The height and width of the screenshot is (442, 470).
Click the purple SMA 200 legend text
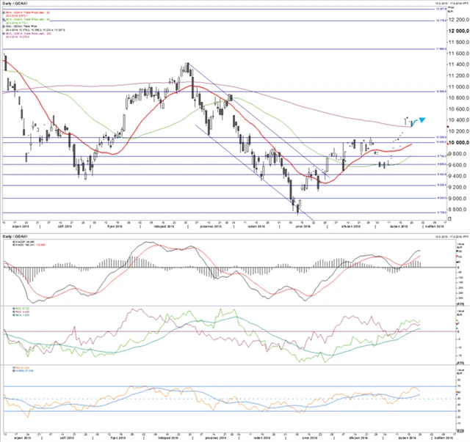point(29,34)
